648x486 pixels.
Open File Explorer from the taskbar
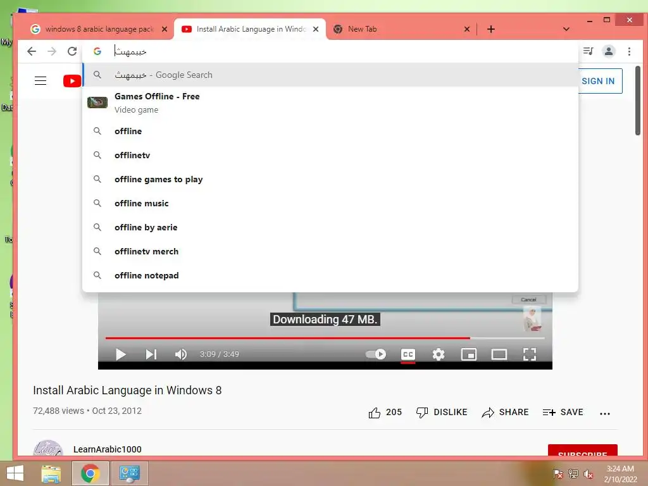51,473
